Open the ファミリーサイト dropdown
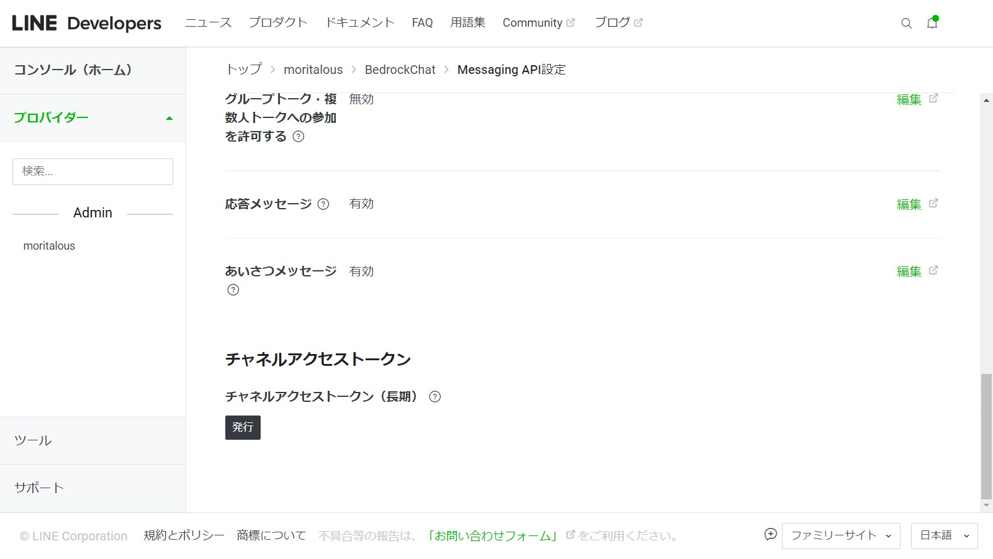993x559 pixels. point(840,536)
